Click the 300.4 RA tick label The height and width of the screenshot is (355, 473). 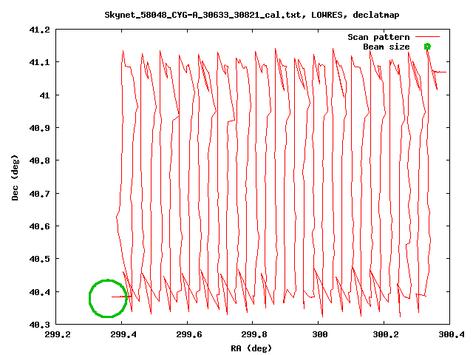pos(452,334)
